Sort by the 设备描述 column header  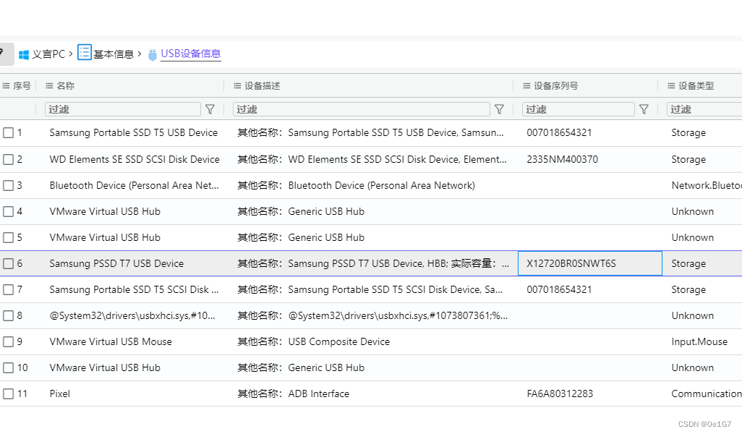pyautogui.click(x=263, y=85)
